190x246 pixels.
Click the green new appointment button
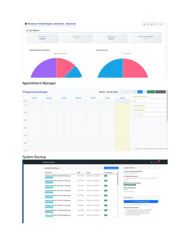point(151,92)
